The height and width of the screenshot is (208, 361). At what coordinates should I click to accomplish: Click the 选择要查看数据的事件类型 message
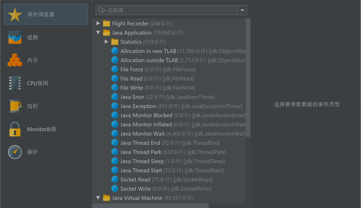[307, 104]
